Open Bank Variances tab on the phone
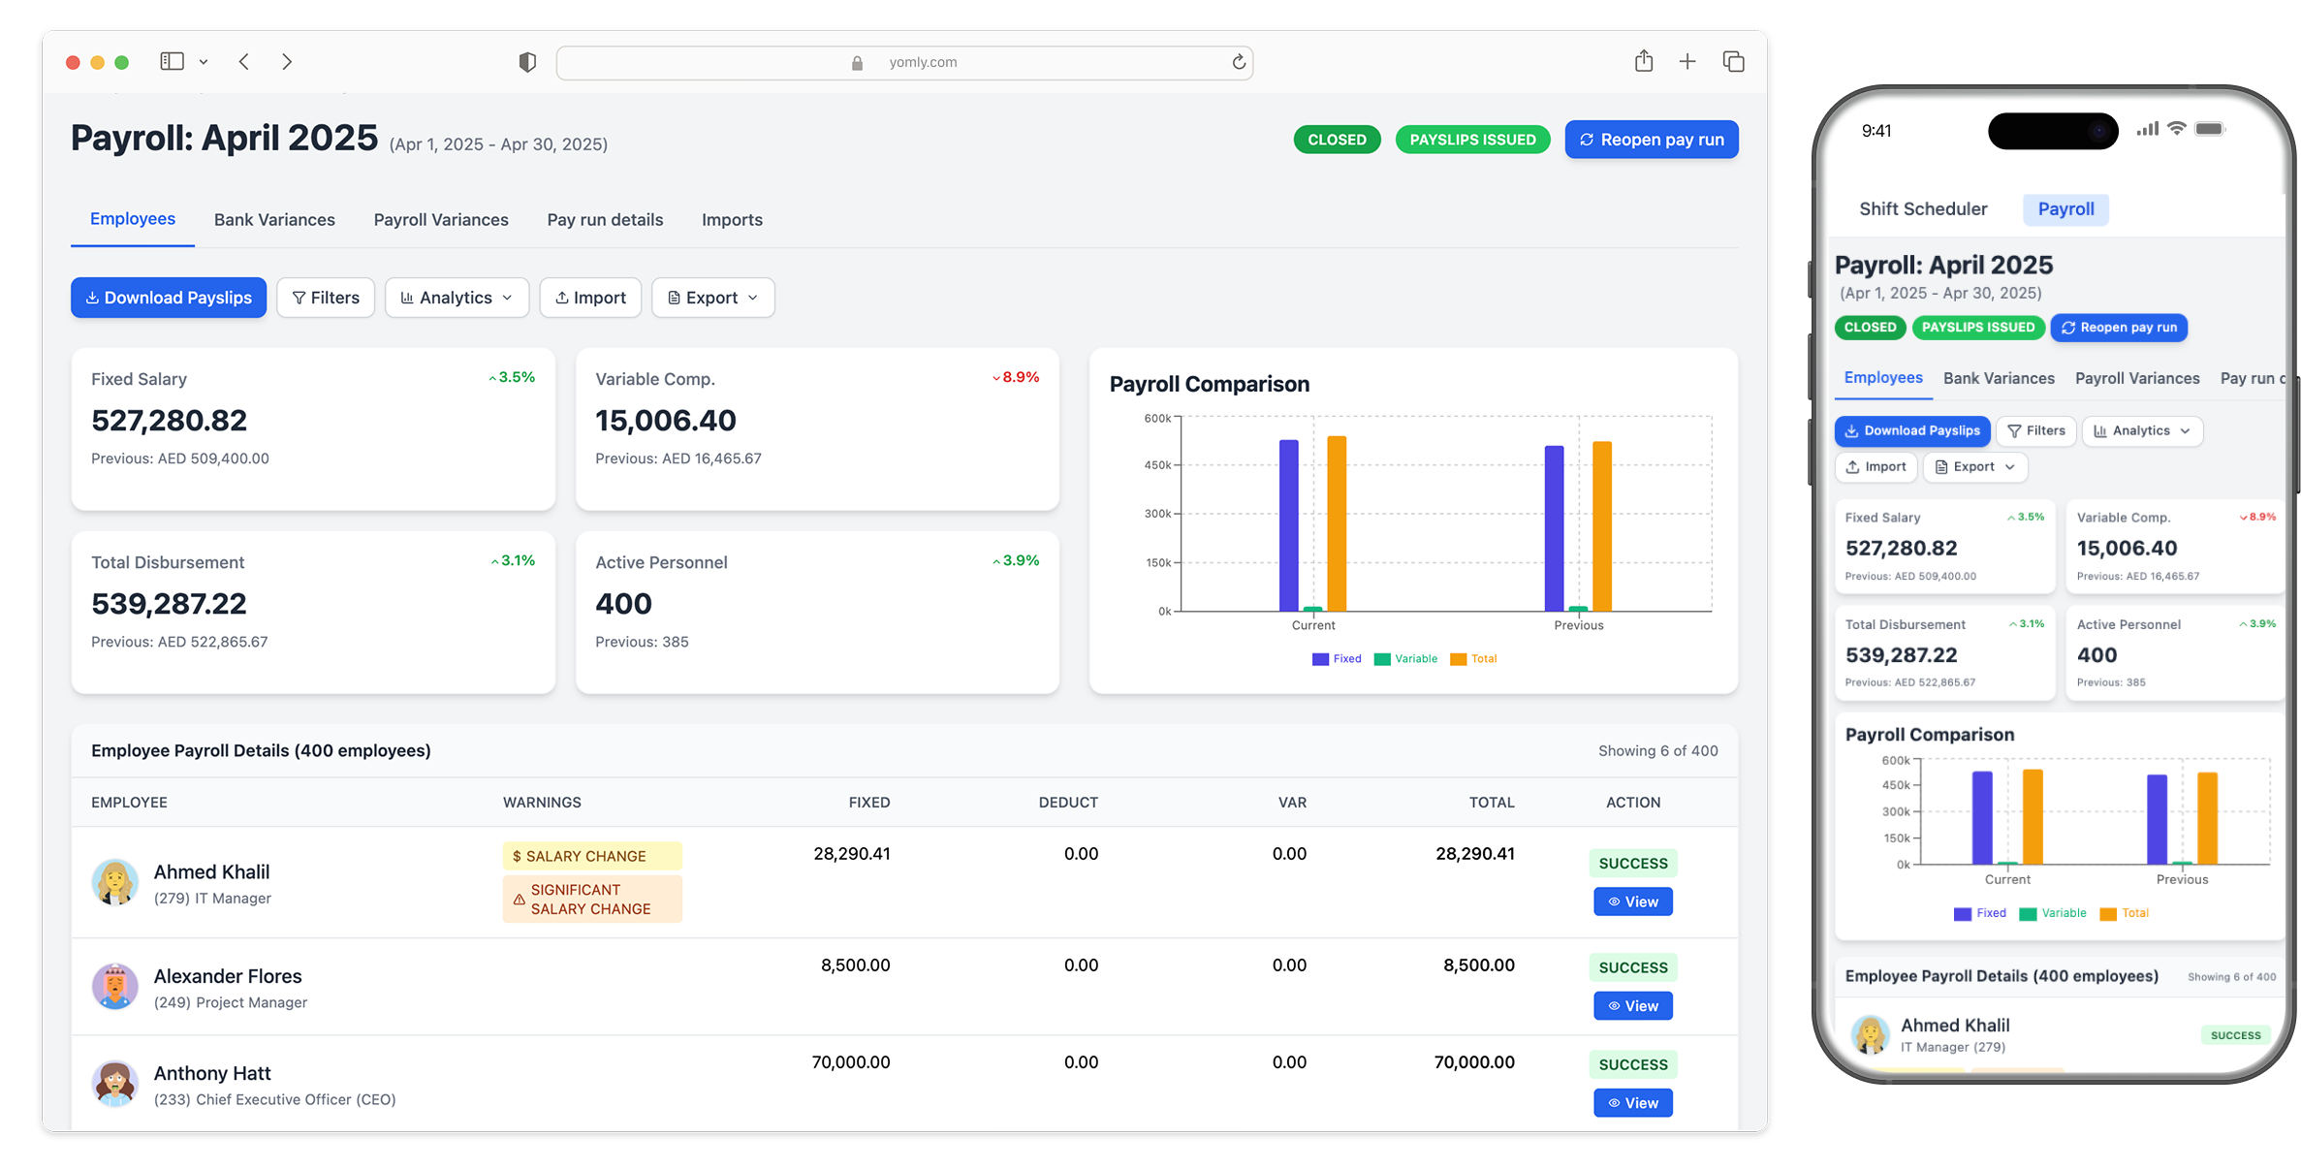This screenshot has width=2301, height=1170. point(1999,378)
